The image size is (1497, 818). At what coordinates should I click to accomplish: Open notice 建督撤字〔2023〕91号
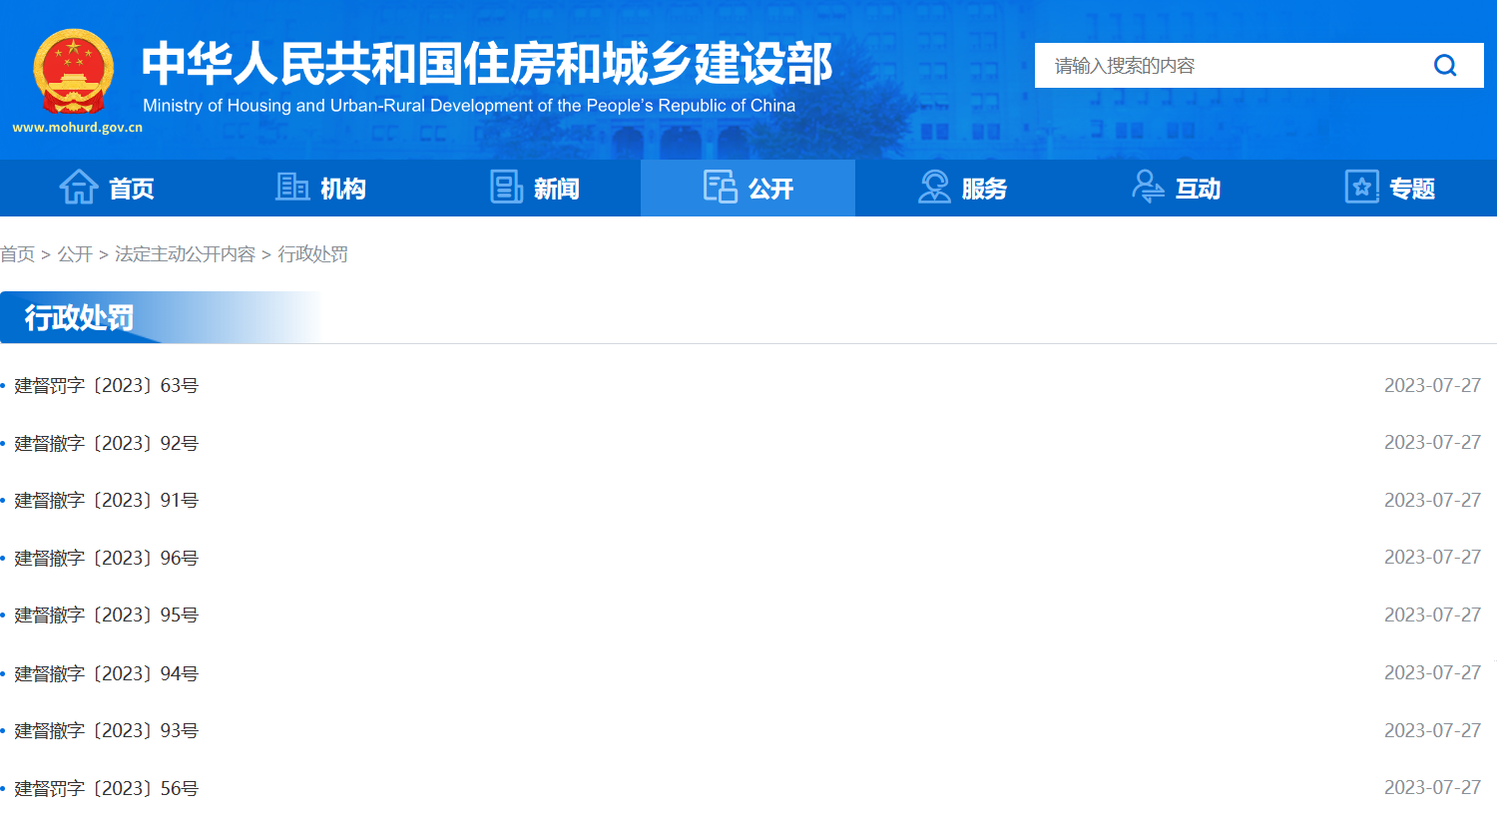click(106, 500)
